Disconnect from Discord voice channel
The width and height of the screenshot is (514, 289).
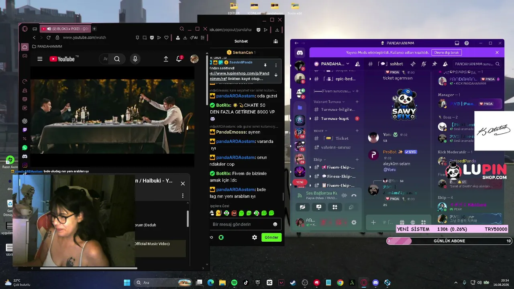click(x=354, y=195)
